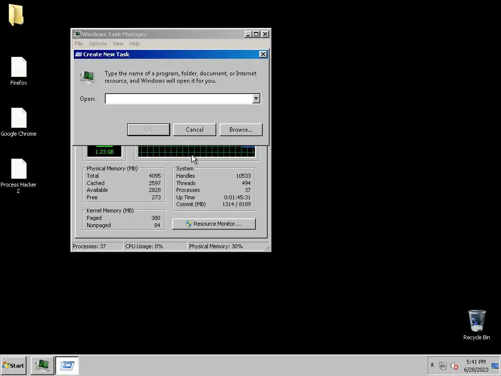The height and width of the screenshot is (376, 501).
Task: Click the CPU Usage: 0% status entry
Action: click(x=156, y=246)
